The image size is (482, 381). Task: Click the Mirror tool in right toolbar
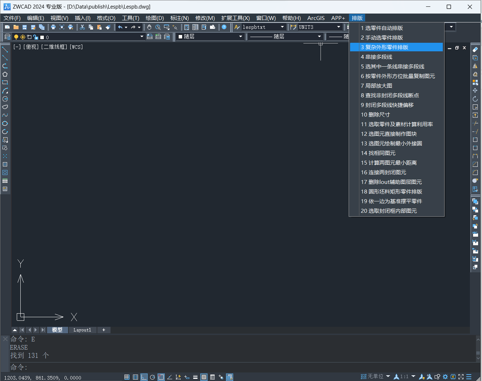point(475,66)
